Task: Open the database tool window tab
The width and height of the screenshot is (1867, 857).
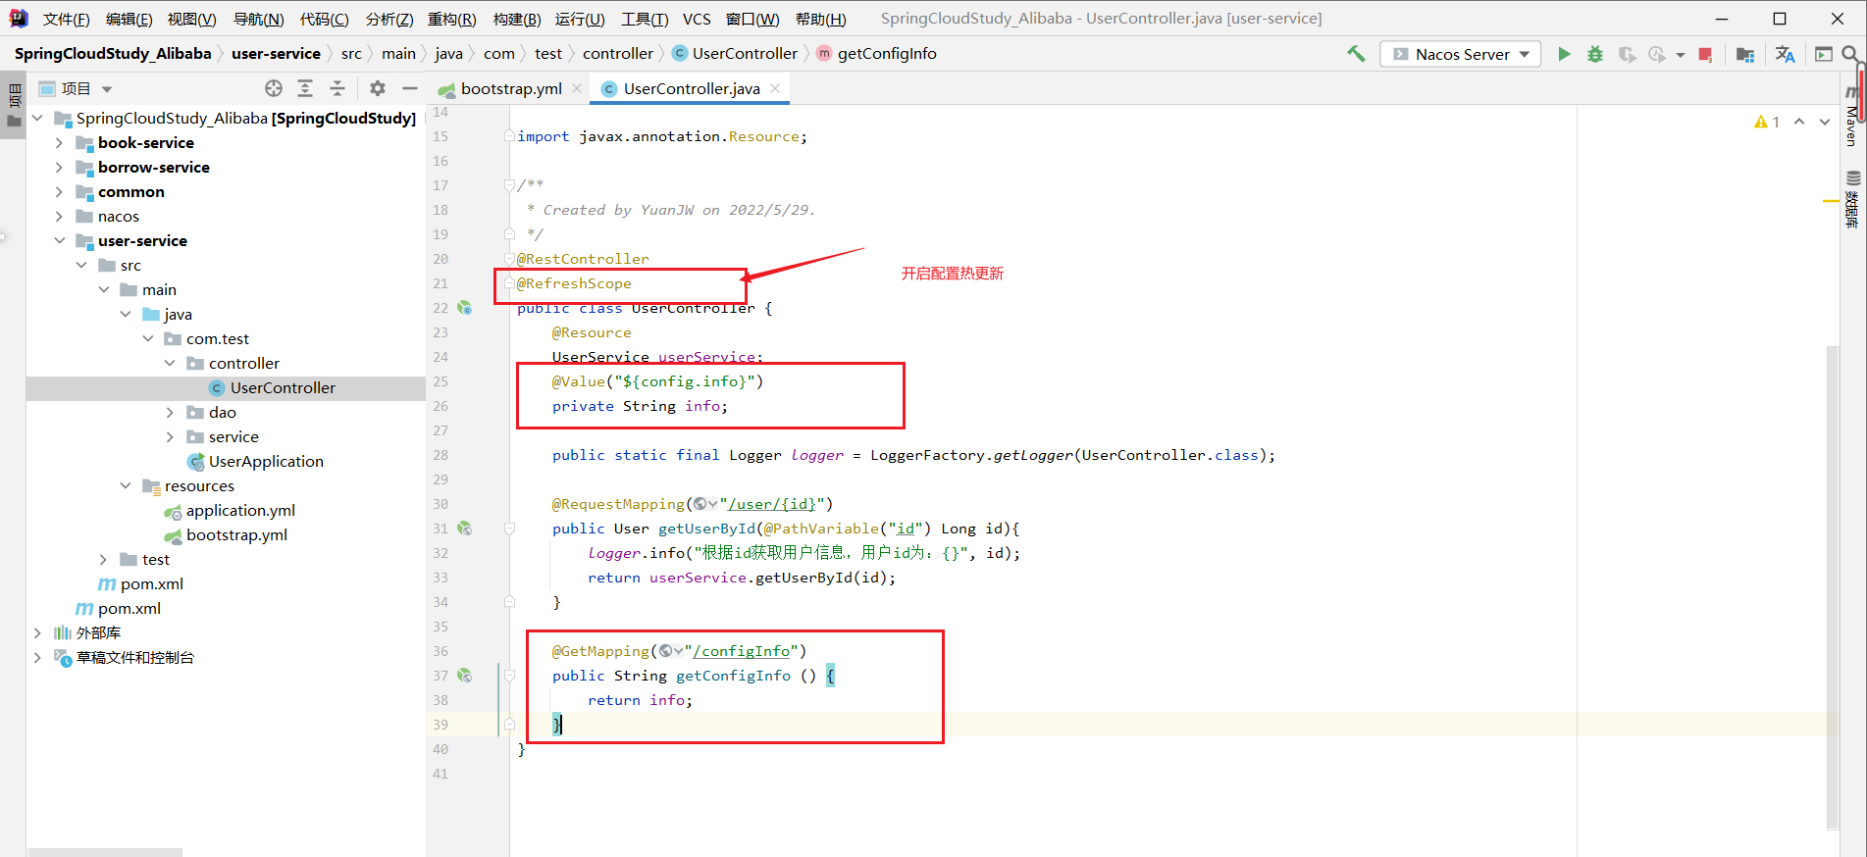Action: coord(1852,199)
